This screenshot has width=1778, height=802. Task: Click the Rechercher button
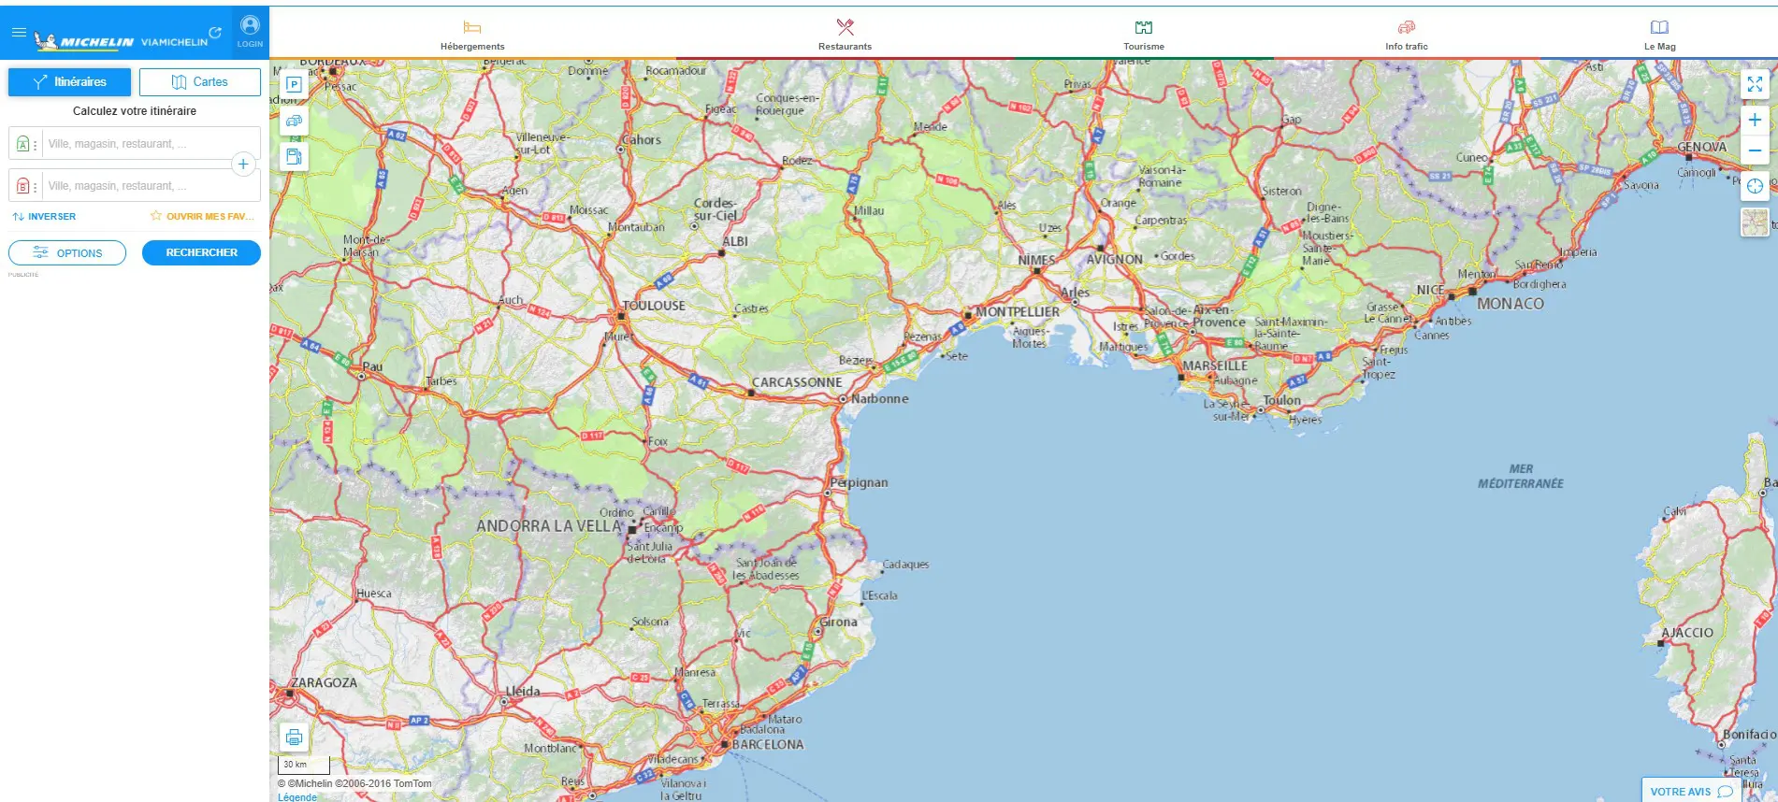[201, 253]
